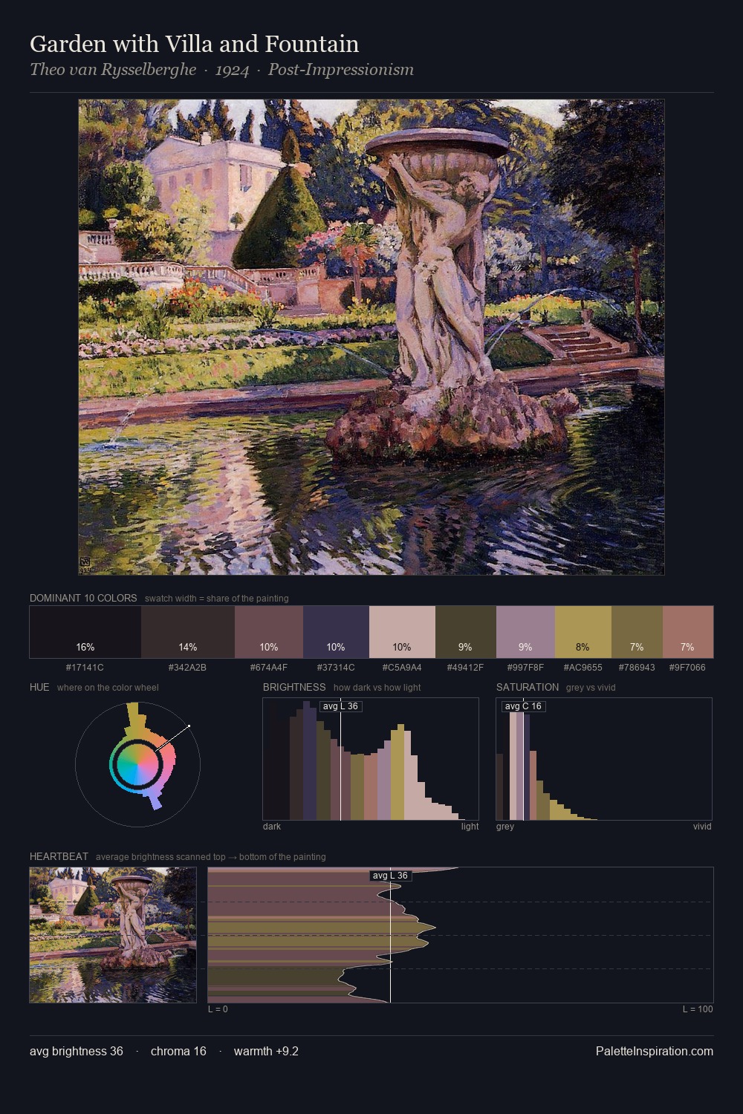Open the main painting image
The height and width of the screenshot is (1114, 743).
pyautogui.click(x=371, y=337)
